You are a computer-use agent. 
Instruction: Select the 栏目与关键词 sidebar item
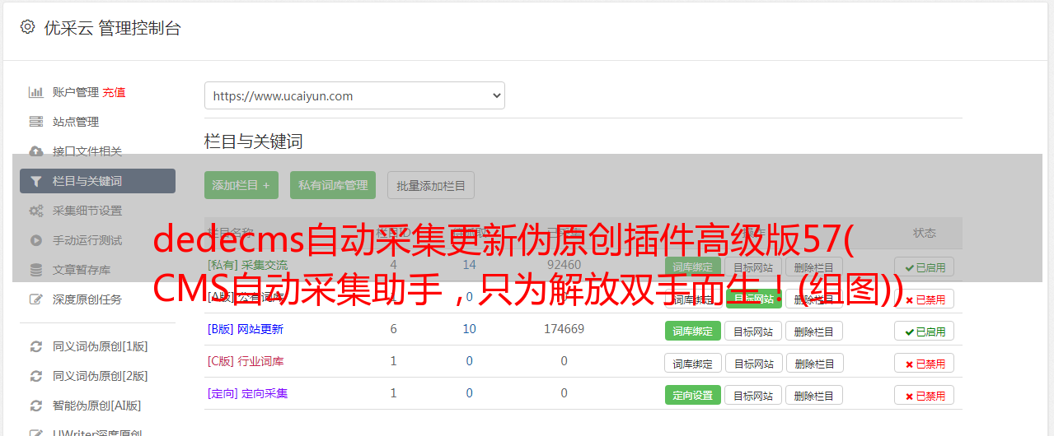tap(97, 181)
